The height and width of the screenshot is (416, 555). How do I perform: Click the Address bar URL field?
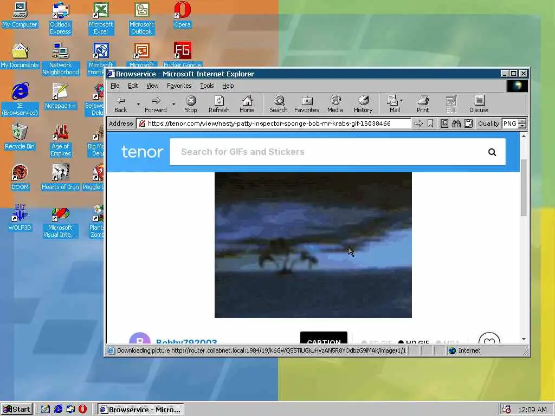coord(274,123)
